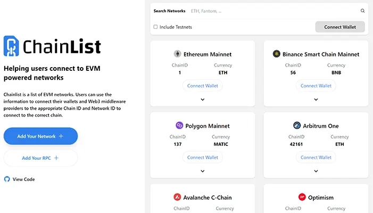Click the top gray Connect Wallet button
Screen dimensions: 373x213
340,27
